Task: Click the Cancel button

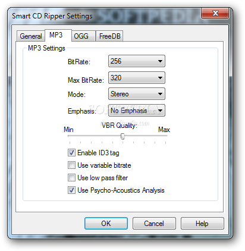Action: click(x=154, y=224)
